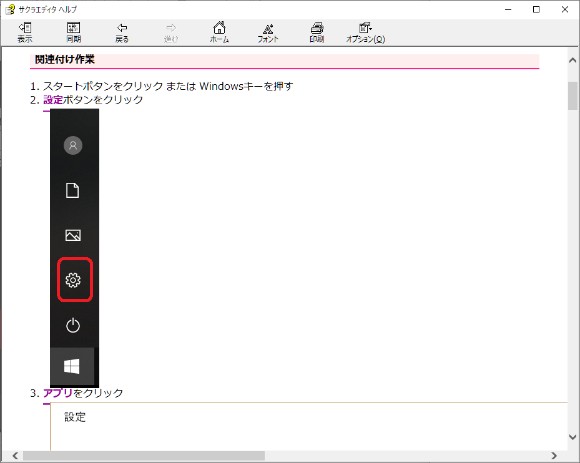580x463 pixels.
Task: Click the horizontal scrollbar left arrow
Action: pyautogui.click(x=15, y=456)
